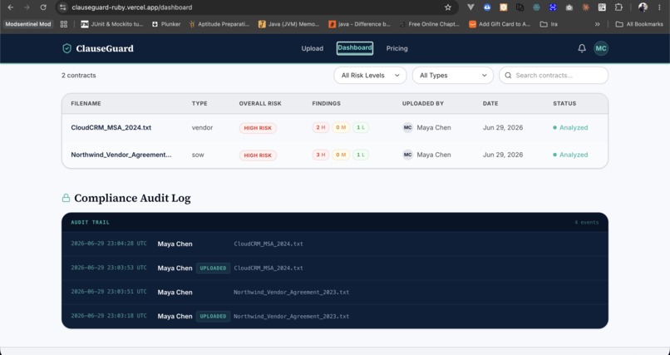Click the lock icon beside Compliance Audit Log
This screenshot has width=670, height=355.
66,198
